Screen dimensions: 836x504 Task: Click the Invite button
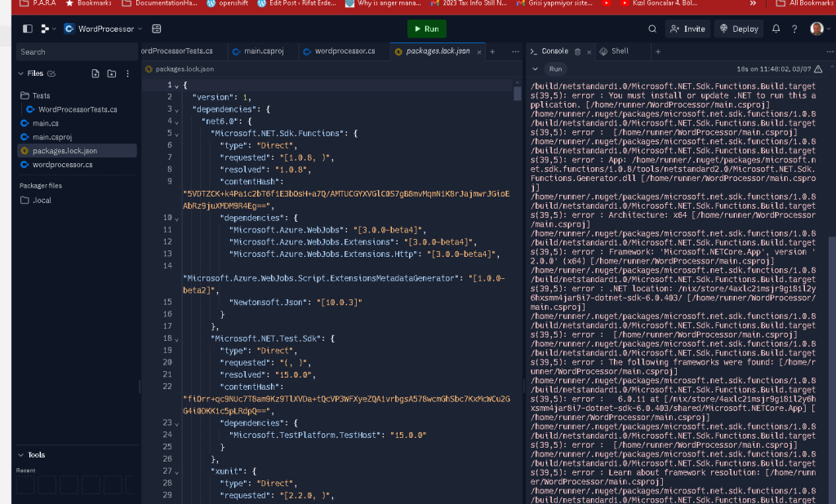[x=687, y=29]
